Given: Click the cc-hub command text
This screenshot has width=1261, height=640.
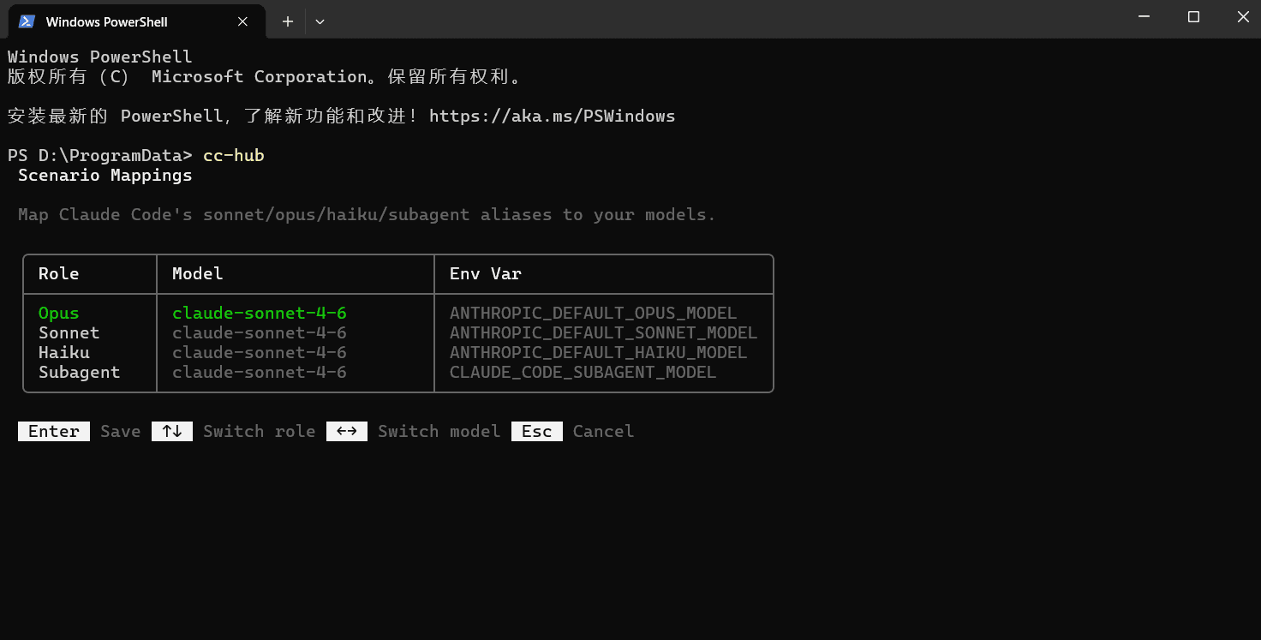Looking at the screenshot, I should 234,155.
